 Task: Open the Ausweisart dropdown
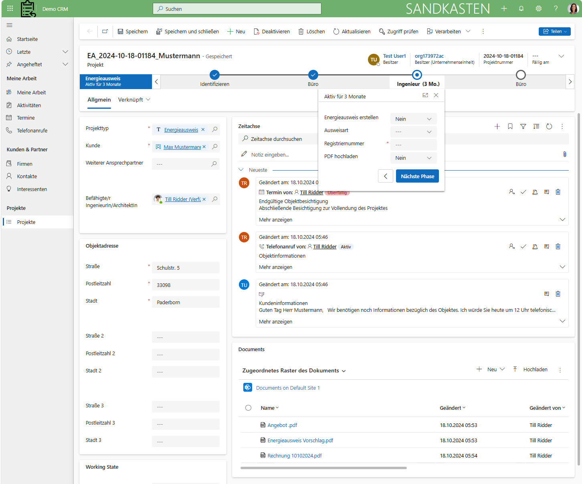tap(413, 132)
